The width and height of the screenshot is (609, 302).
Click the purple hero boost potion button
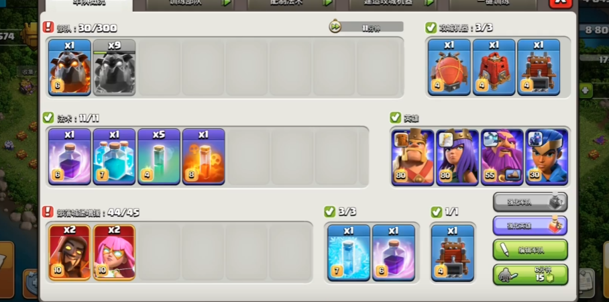pos(530,225)
